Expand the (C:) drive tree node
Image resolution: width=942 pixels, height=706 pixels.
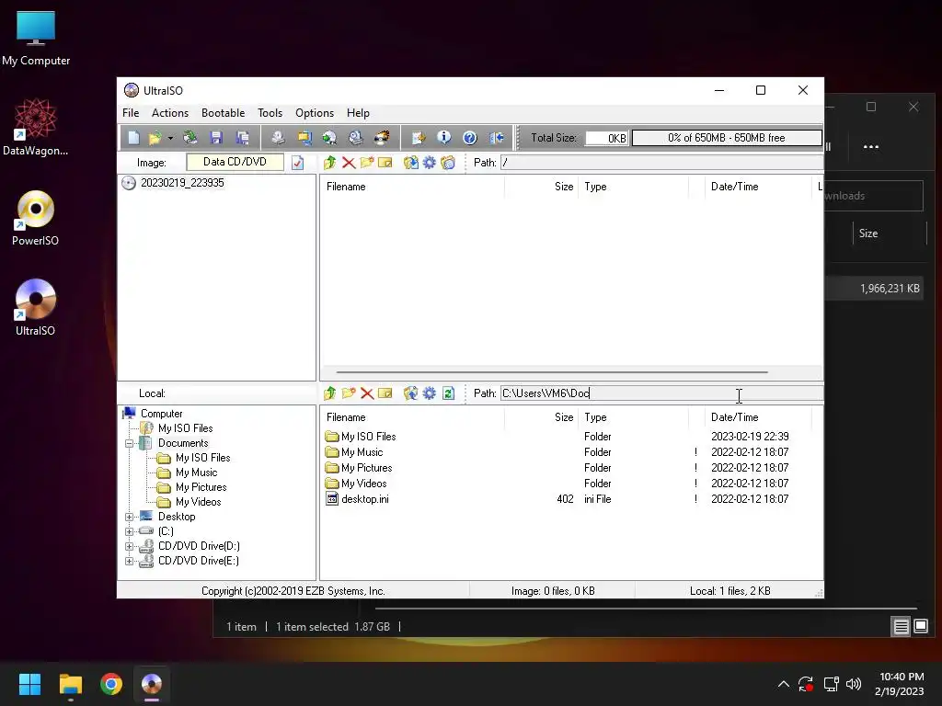[x=129, y=531]
